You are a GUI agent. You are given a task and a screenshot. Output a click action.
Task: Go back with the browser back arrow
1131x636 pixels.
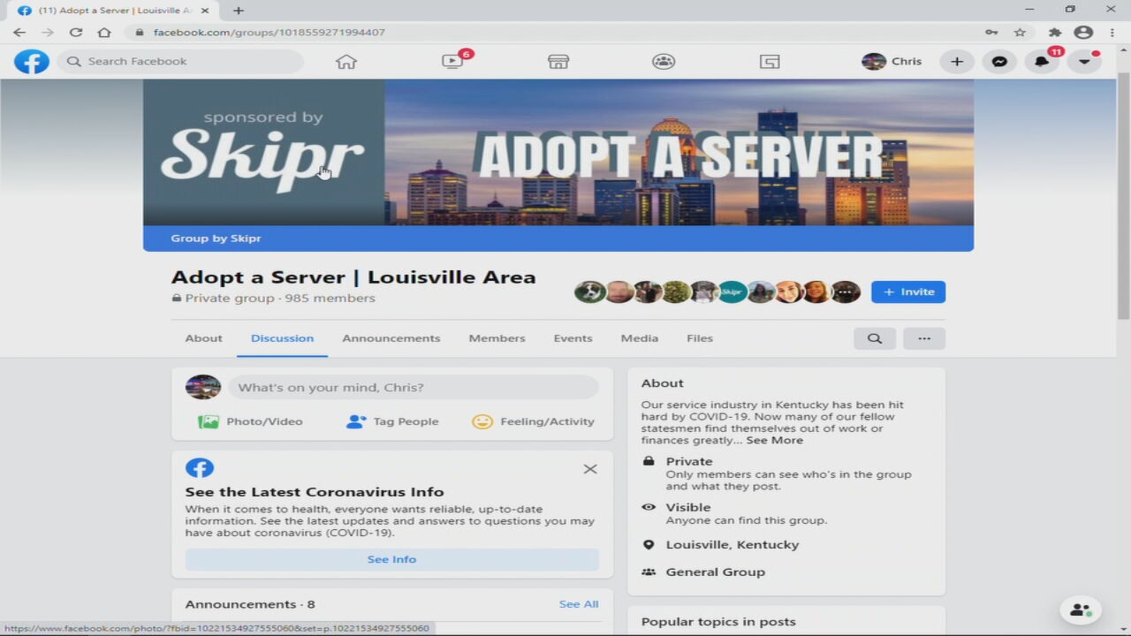[19, 32]
